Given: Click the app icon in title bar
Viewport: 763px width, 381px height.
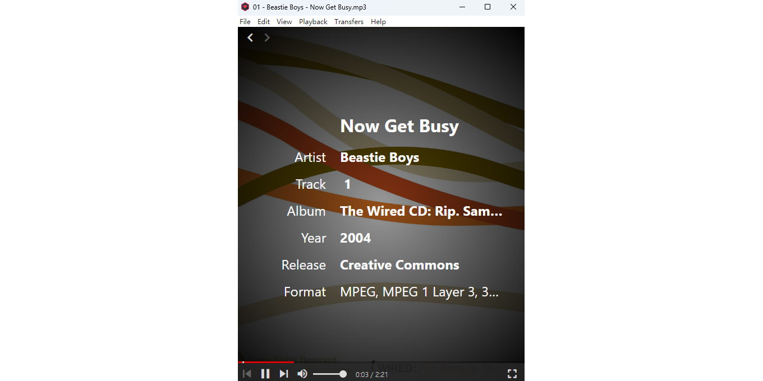Looking at the screenshot, I should 245,7.
